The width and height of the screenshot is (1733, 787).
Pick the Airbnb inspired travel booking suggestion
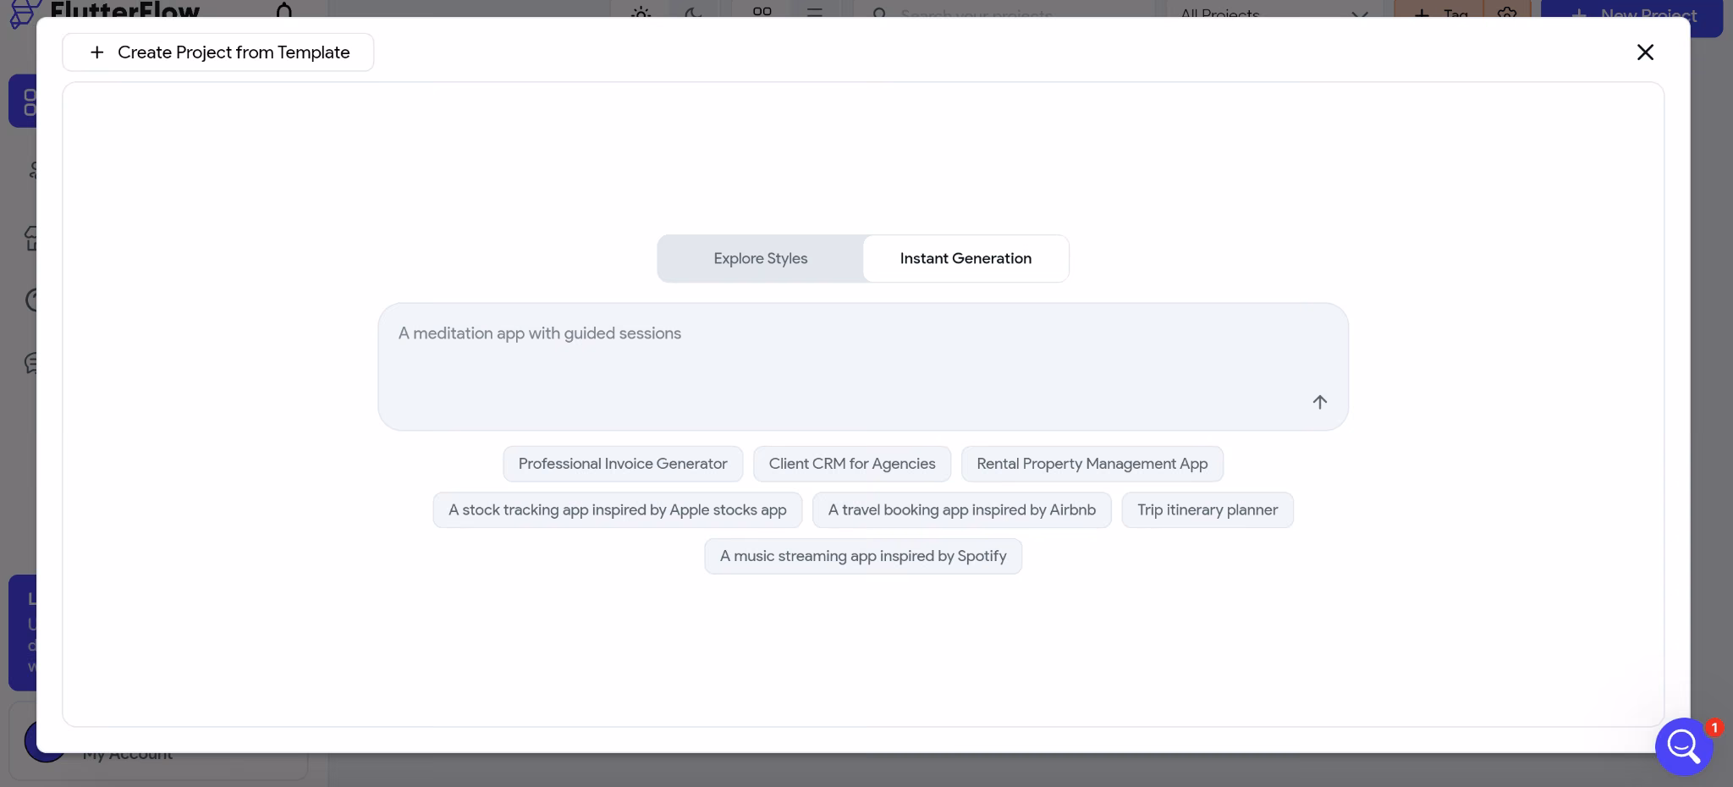962,510
